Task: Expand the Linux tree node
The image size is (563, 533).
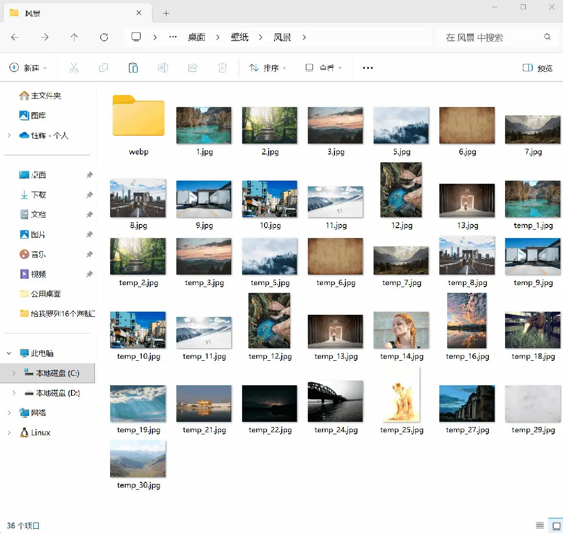Action: point(9,433)
